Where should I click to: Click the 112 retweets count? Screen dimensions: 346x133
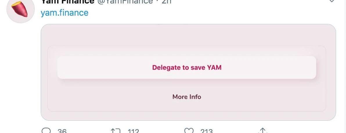pos(133,131)
